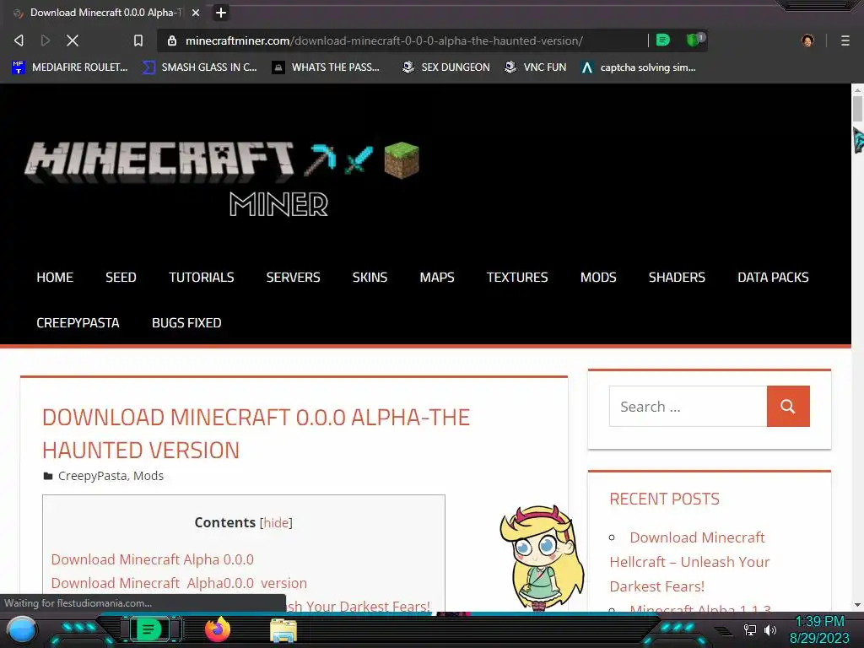Open the Windows Start orb

tap(22, 629)
